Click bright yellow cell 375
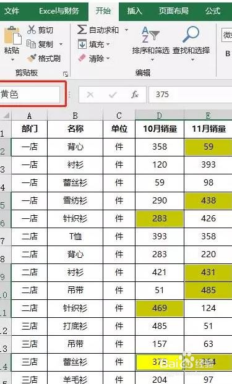 point(160,362)
